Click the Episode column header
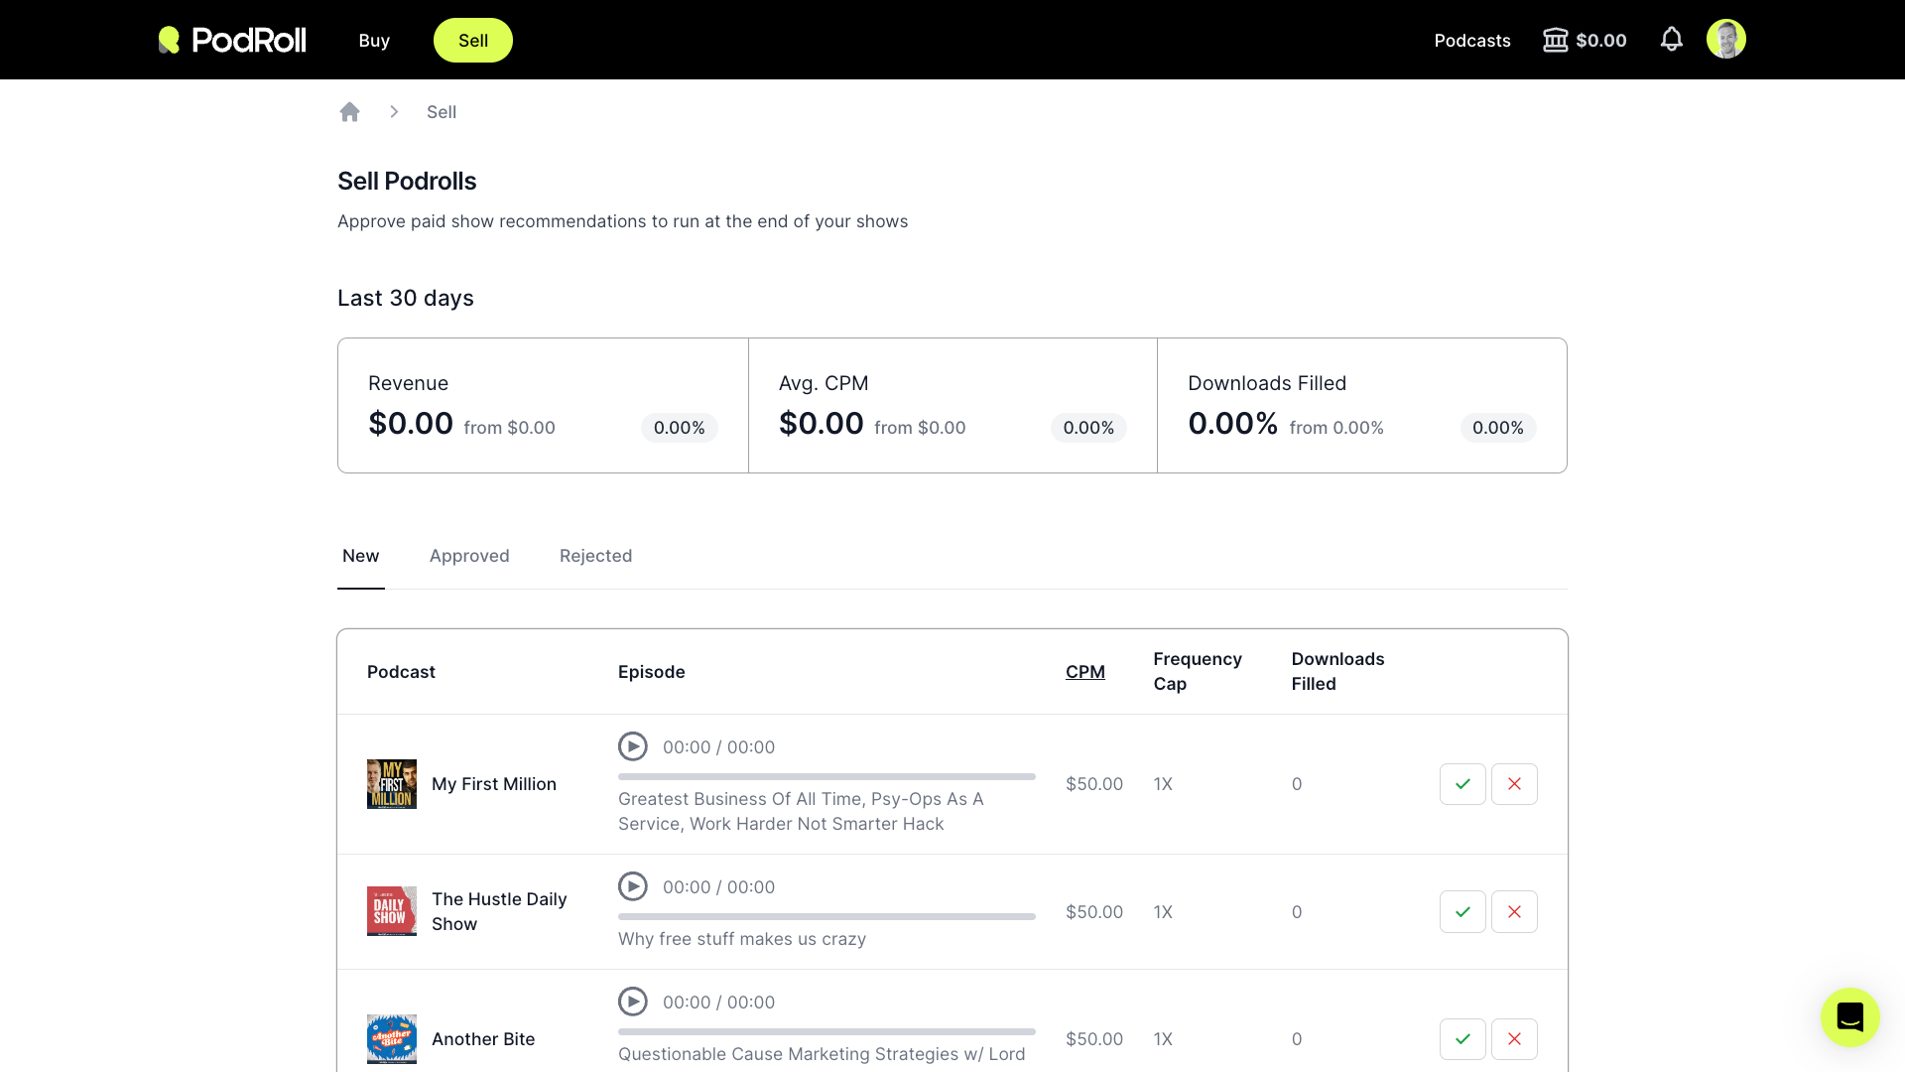The image size is (1905, 1072). tap(651, 672)
